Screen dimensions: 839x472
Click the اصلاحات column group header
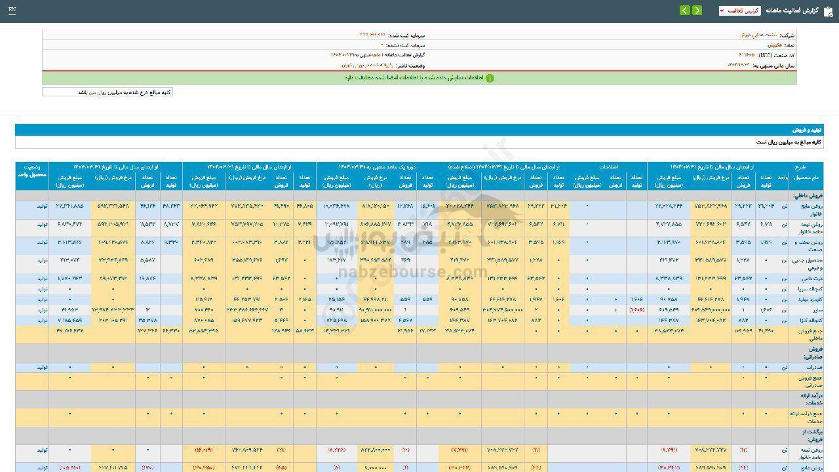tap(598, 167)
